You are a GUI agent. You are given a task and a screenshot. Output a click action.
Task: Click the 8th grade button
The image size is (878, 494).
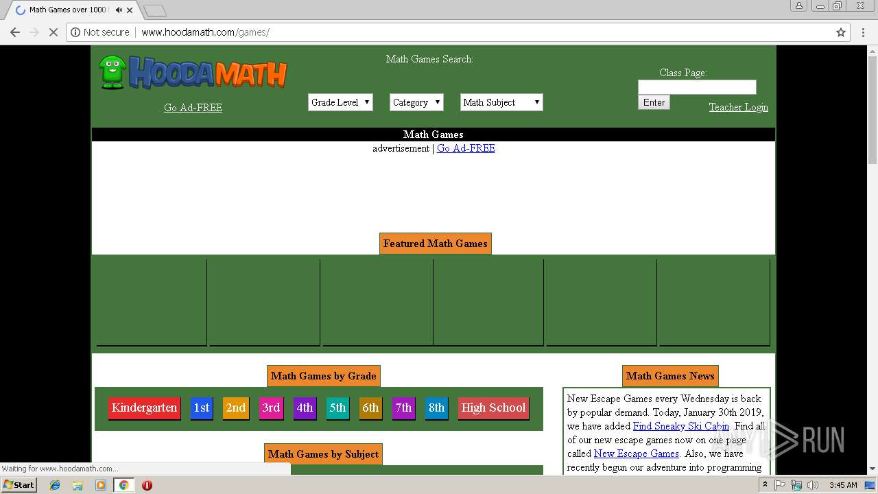click(x=436, y=408)
